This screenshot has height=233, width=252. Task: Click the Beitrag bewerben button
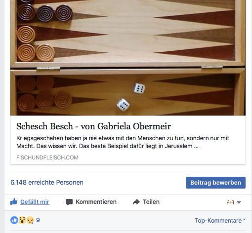click(x=215, y=183)
